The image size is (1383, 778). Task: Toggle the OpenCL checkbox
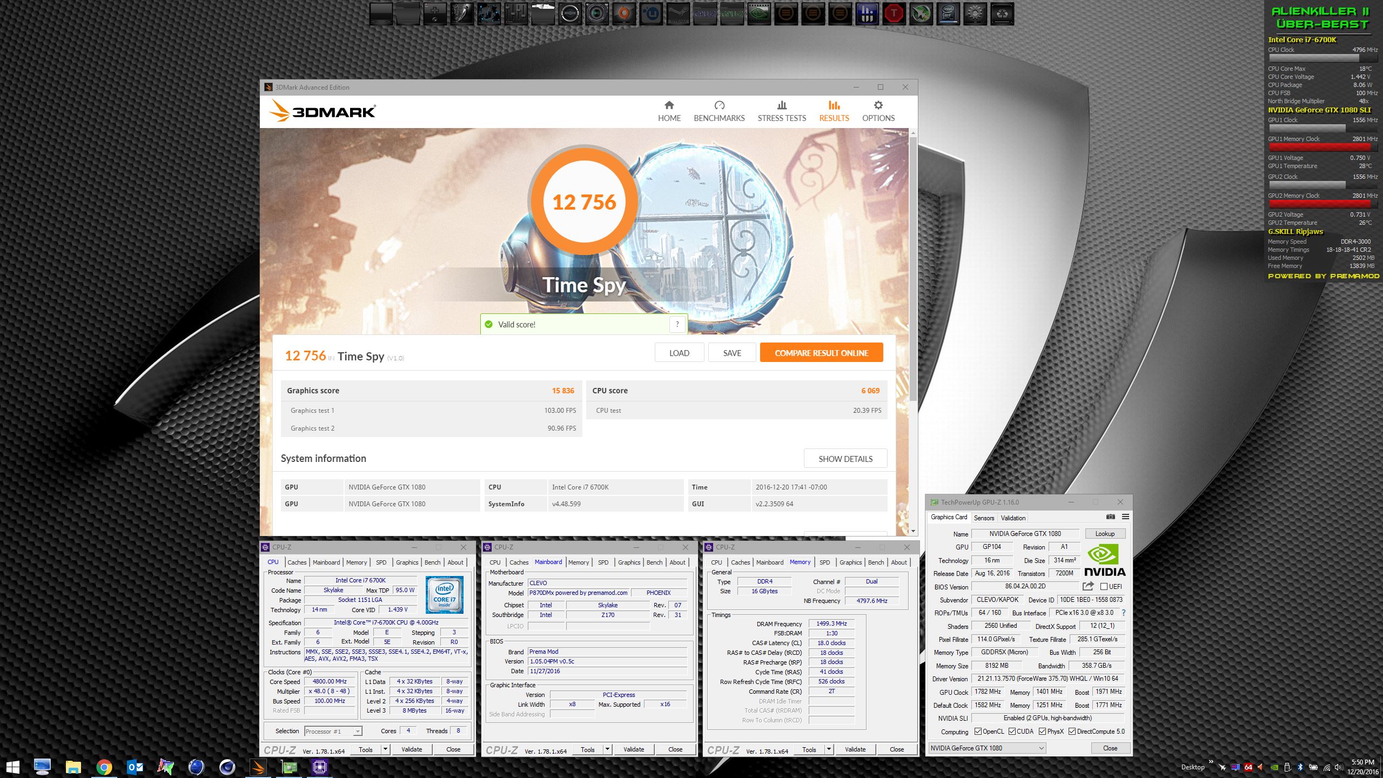[978, 732]
